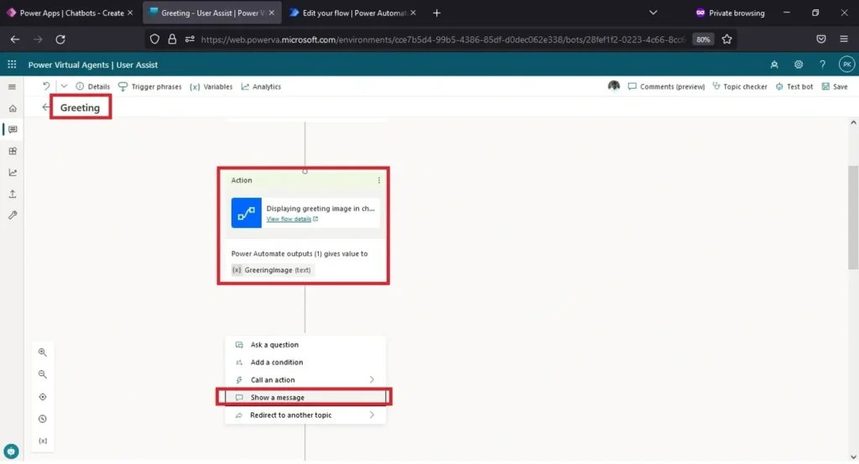Choose Call an action from menu
The image size is (859, 464).
point(305,379)
